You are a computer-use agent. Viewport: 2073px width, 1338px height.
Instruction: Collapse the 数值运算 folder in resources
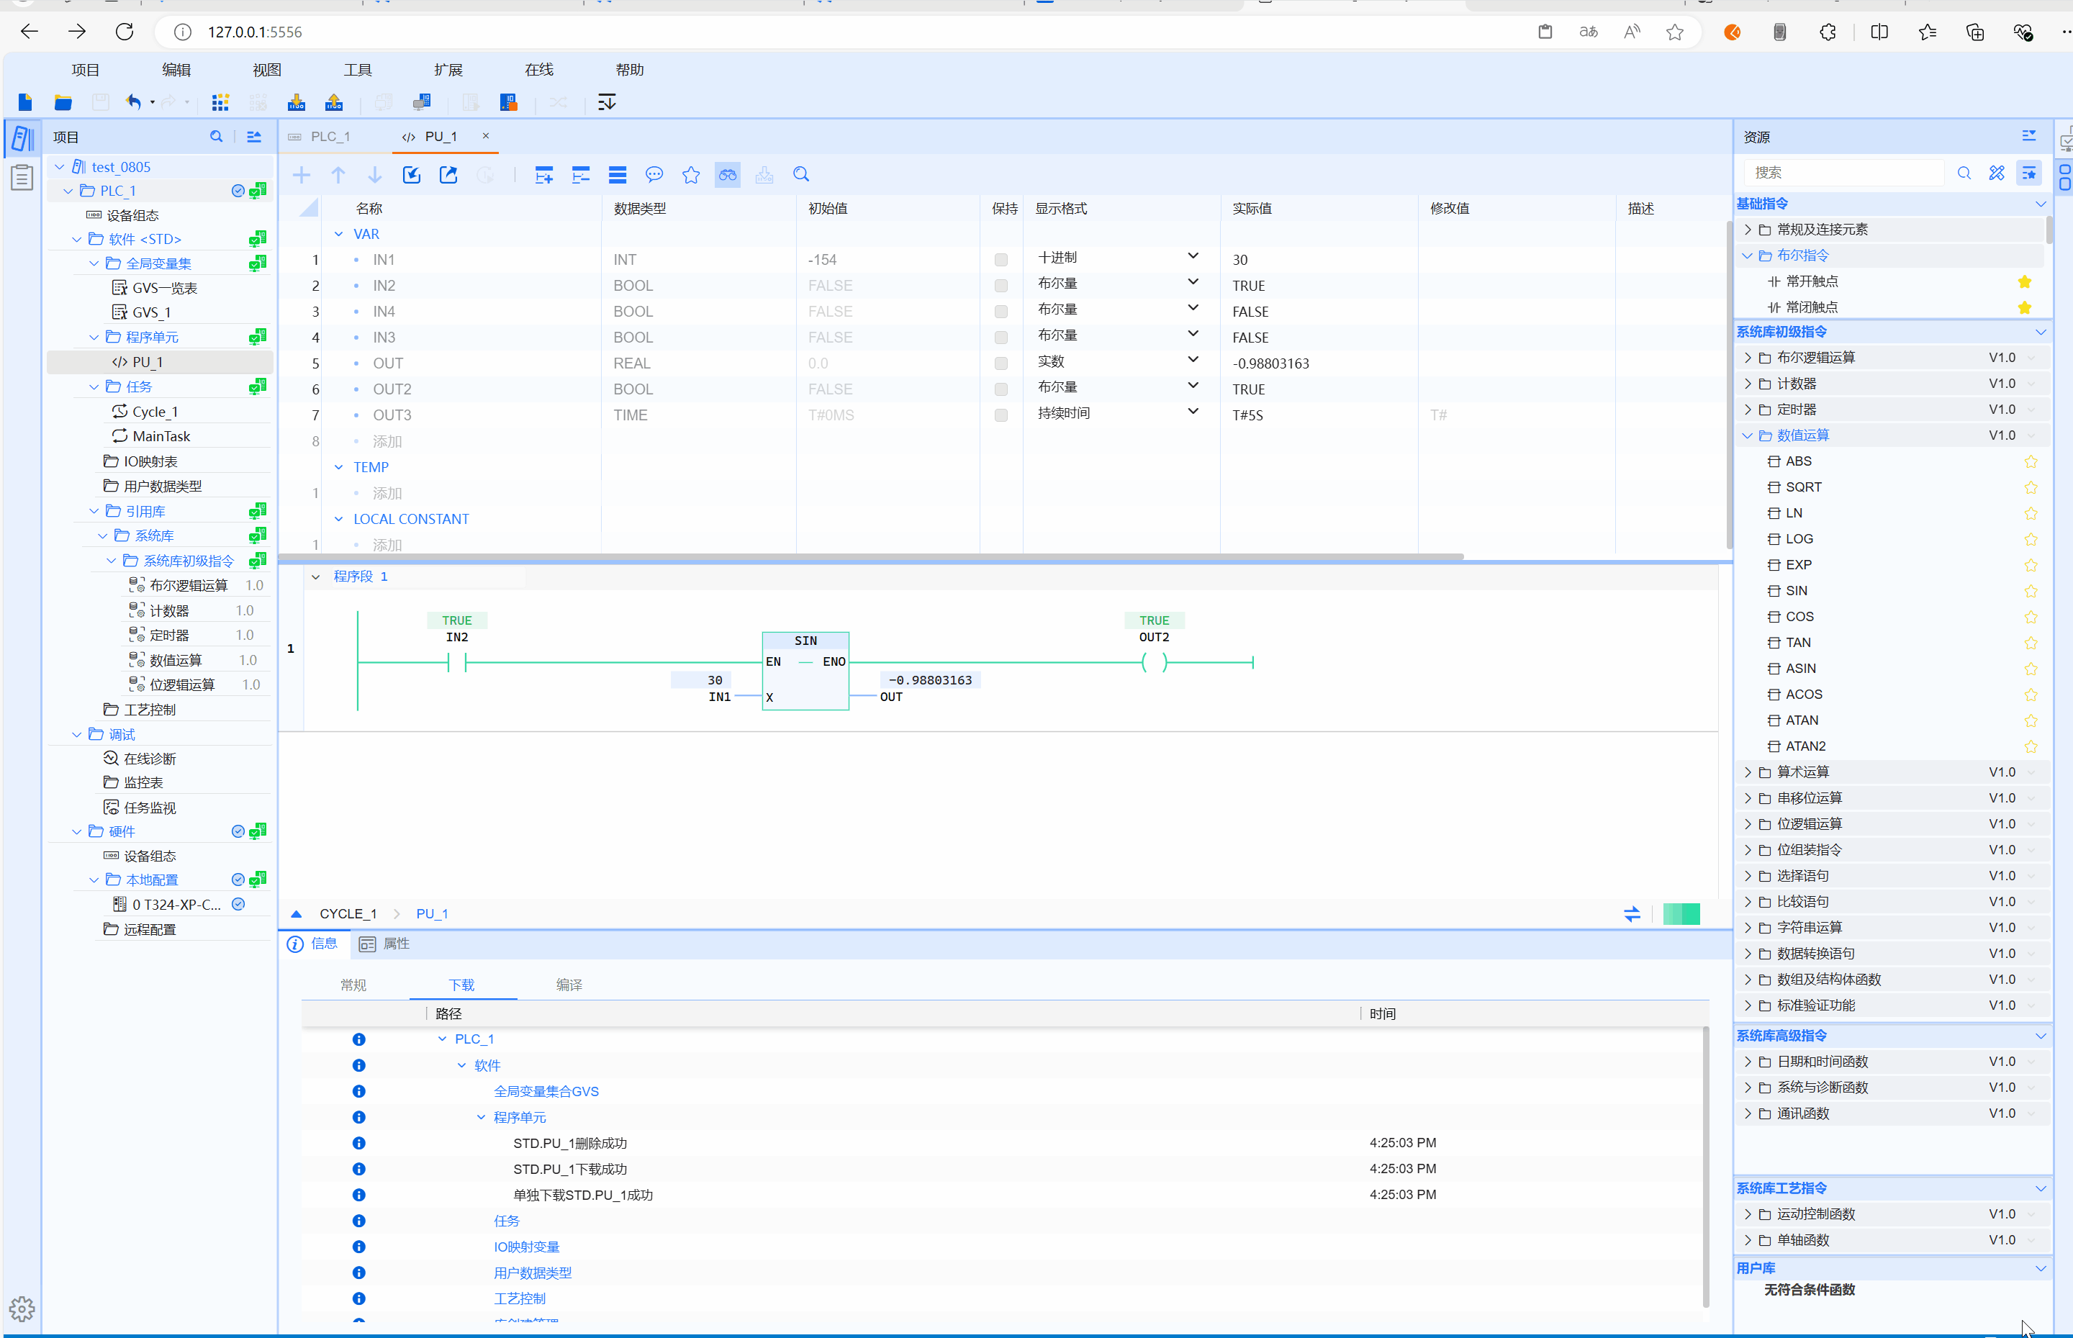[x=1747, y=435]
